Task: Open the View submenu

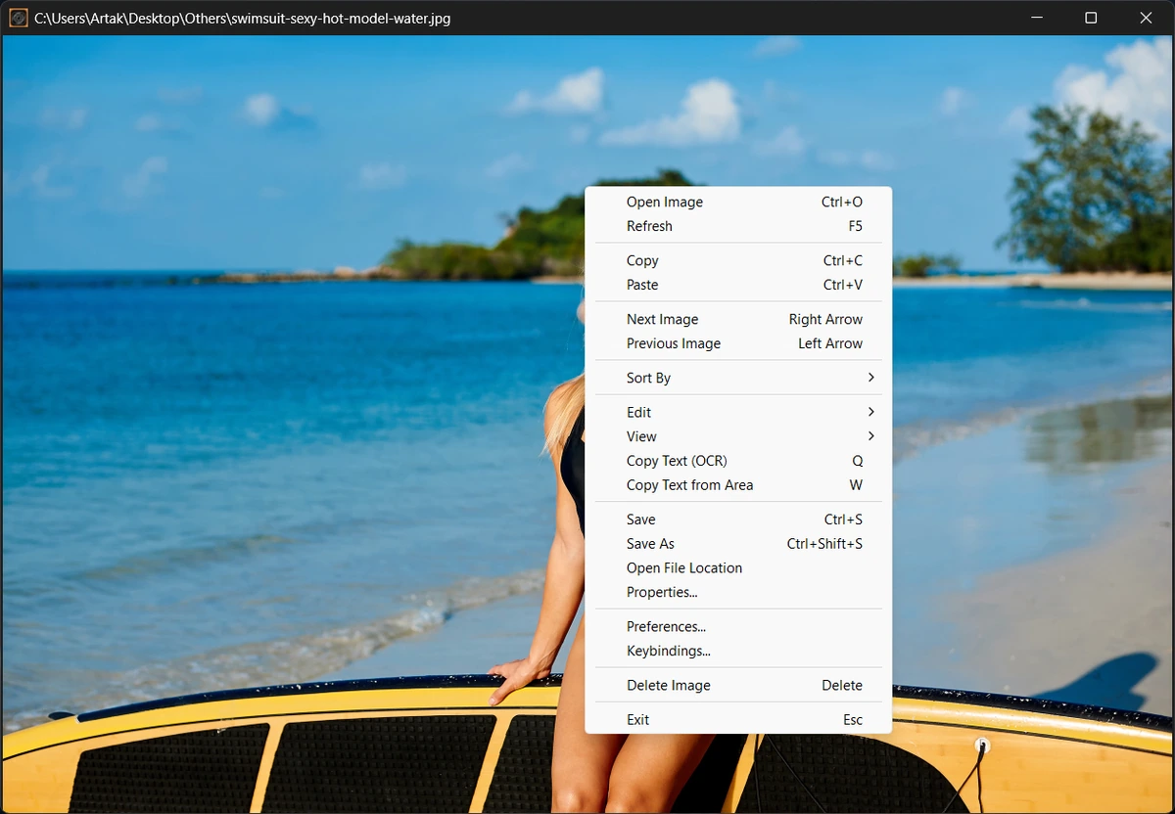Action: (738, 436)
